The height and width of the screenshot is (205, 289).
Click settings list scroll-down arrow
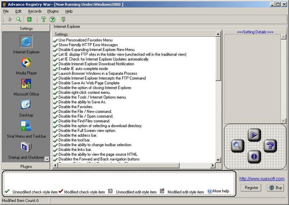218,160
